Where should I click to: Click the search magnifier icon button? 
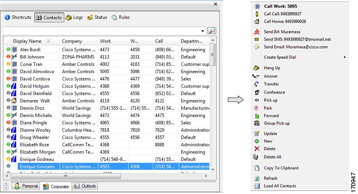[x=212, y=31]
